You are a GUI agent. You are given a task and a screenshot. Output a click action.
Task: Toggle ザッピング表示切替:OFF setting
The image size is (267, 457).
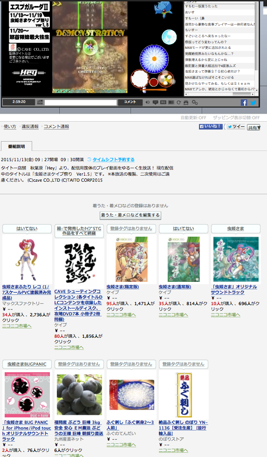click(x=236, y=118)
